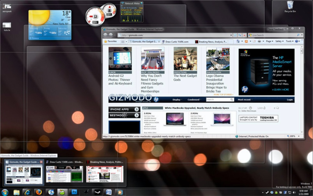Switch to the Drew Curtis' FARK.com tab
This screenshot has width=313, height=196.
coord(177,42)
